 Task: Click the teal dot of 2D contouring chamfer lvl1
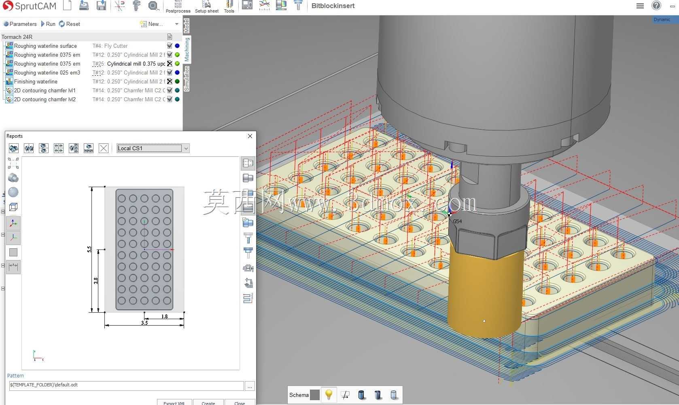coord(177,90)
